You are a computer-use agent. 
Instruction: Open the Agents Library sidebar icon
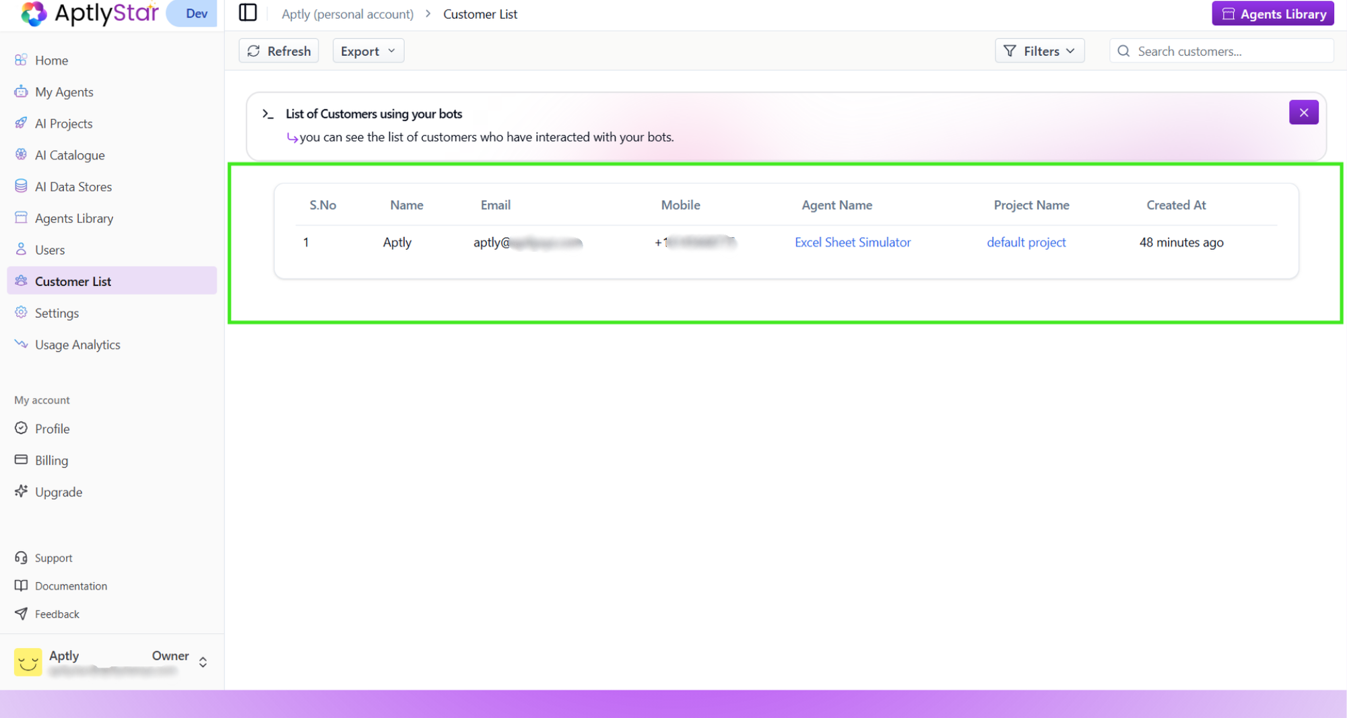tap(21, 218)
